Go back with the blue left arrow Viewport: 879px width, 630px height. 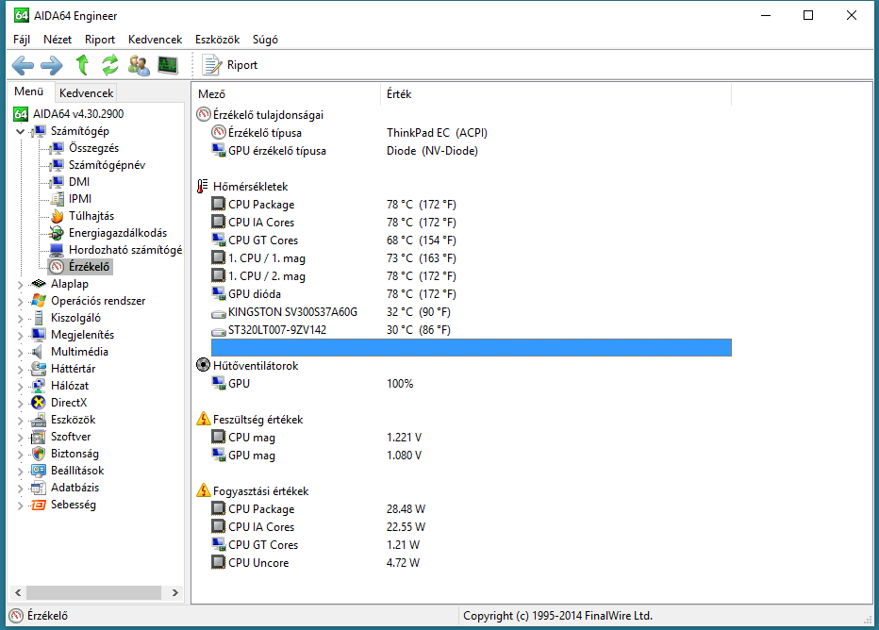coord(23,65)
